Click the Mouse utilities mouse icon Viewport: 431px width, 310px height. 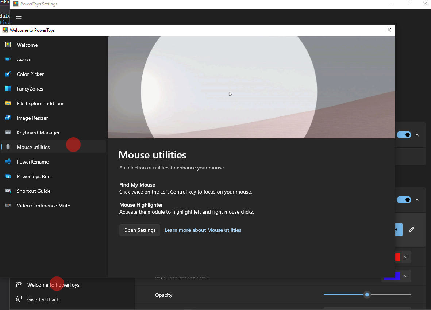tap(8, 147)
